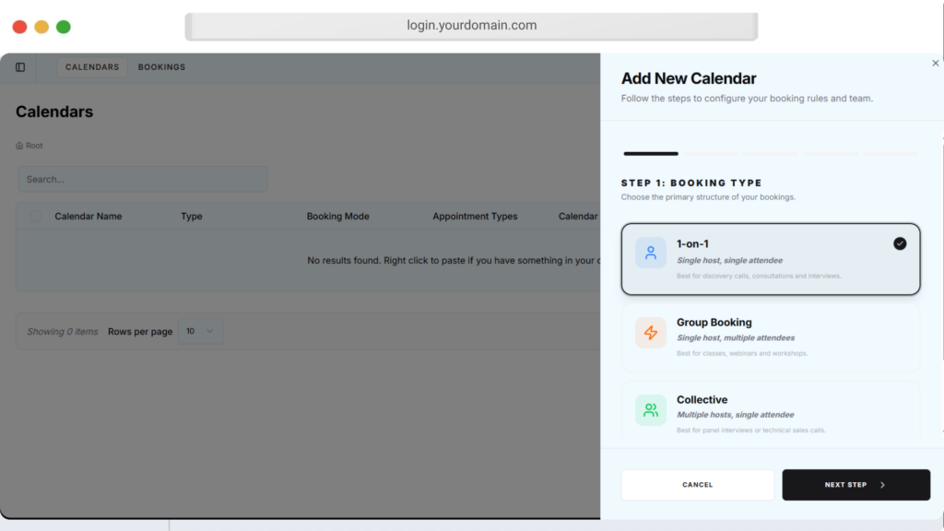Click the arrow on Next Step
This screenshot has height=531, width=944.
pyautogui.click(x=882, y=485)
